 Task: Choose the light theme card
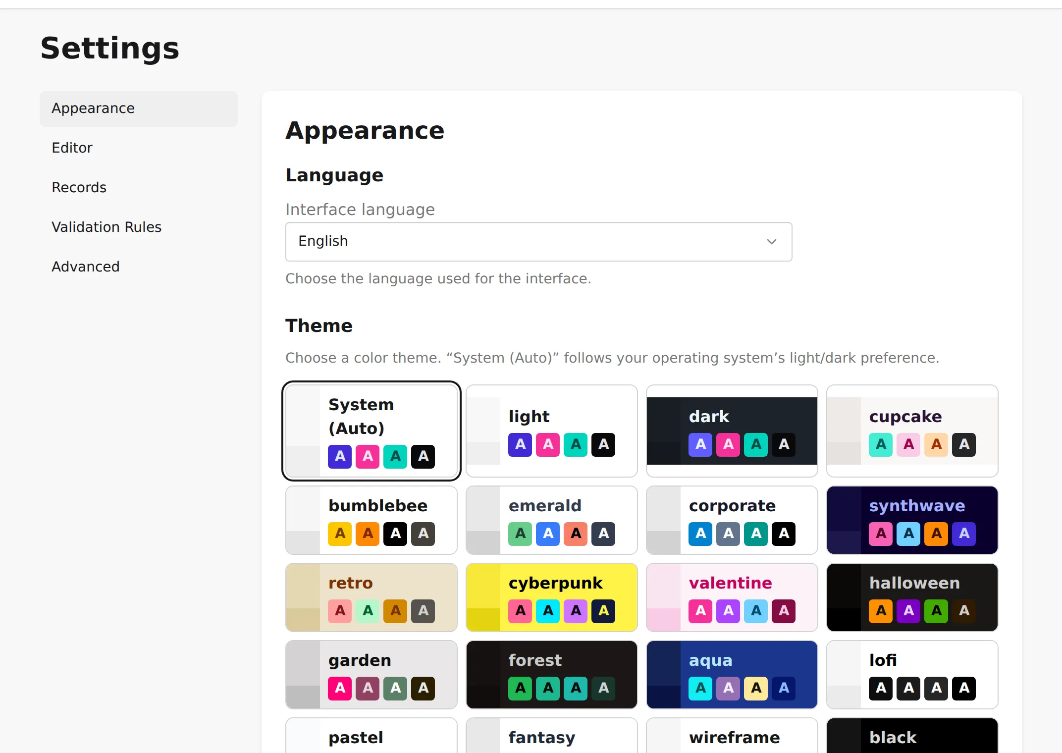(x=552, y=431)
